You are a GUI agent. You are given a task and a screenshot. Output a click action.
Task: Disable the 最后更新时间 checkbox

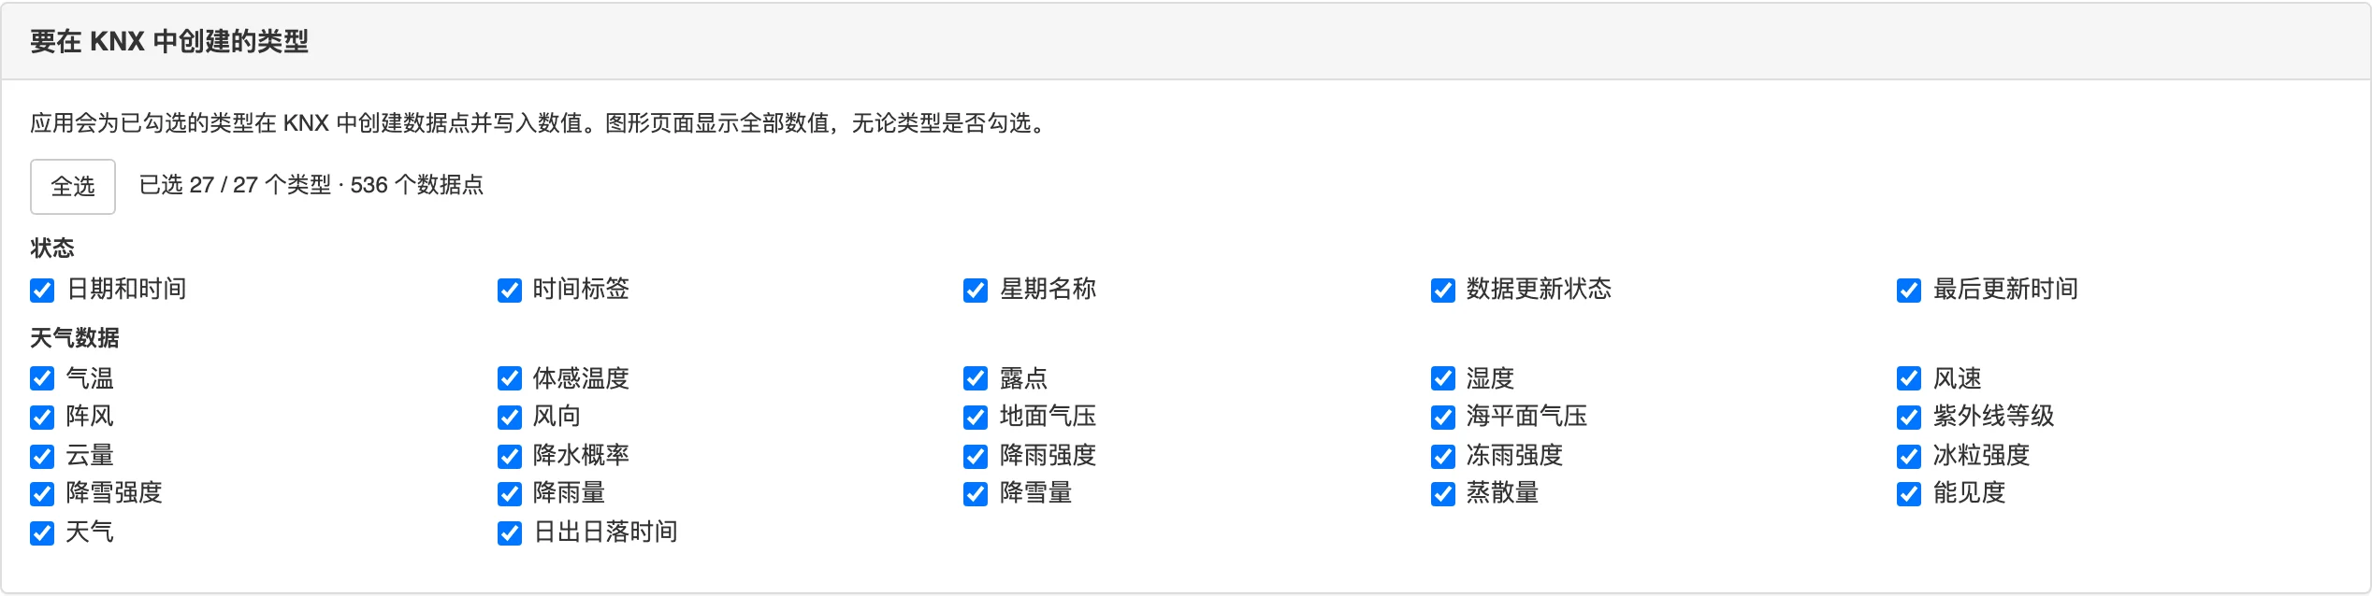[x=1909, y=291]
